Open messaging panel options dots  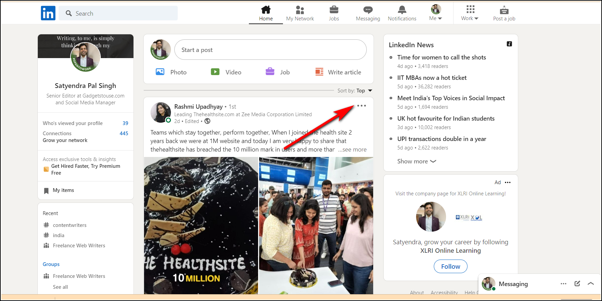[x=564, y=284]
